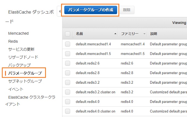
Task: Click パラメータグループの作成 button
Action: click(91, 10)
